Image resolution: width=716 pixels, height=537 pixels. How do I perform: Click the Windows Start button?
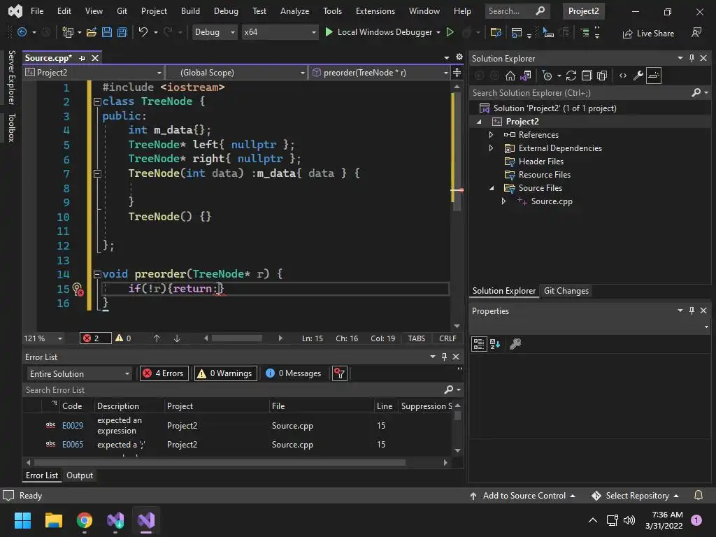[22, 520]
